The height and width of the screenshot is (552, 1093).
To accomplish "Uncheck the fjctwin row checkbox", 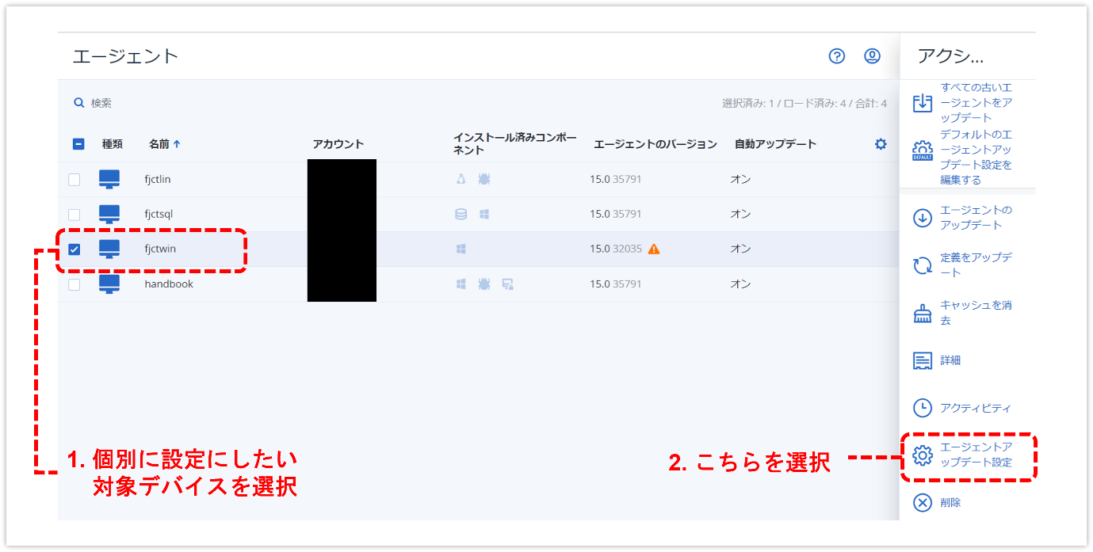I will point(75,249).
